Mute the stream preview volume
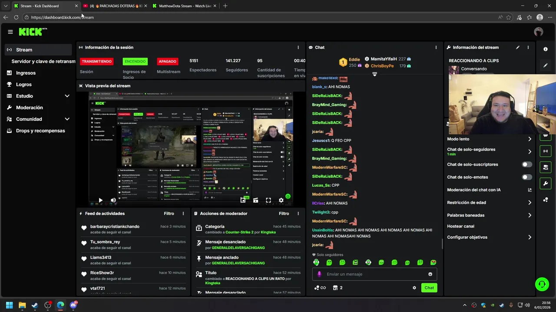The width and height of the screenshot is (556, 312). point(113,200)
